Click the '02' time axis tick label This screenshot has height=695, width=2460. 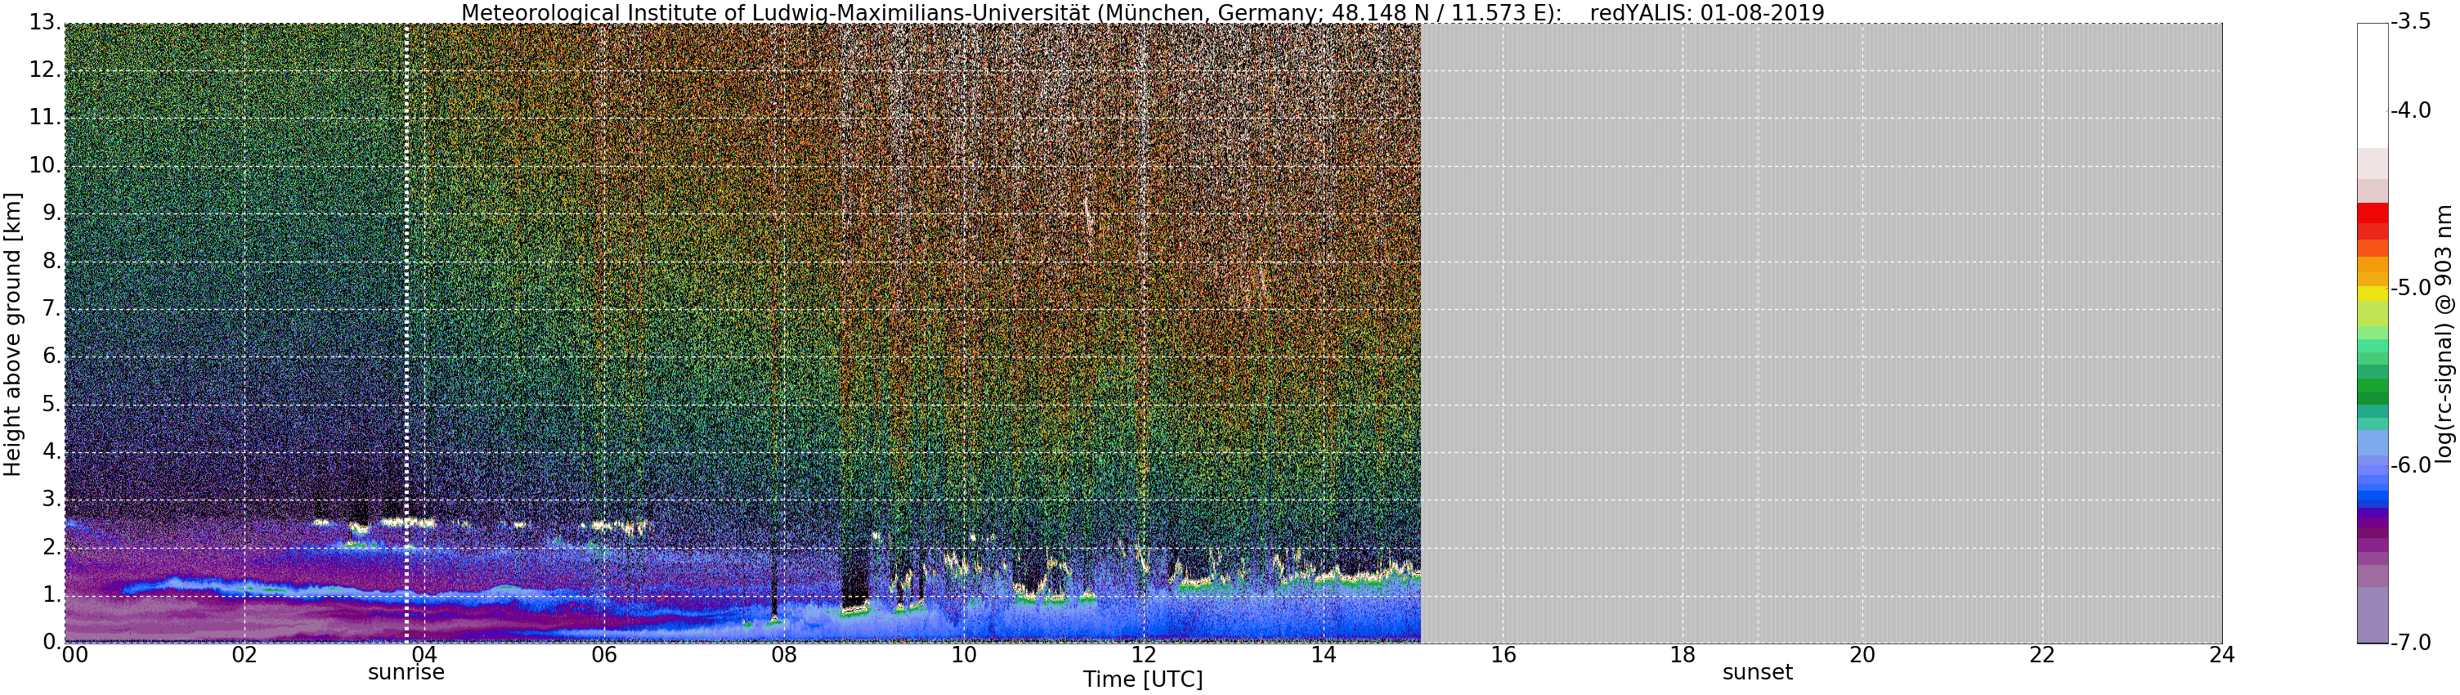pyautogui.click(x=244, y=655)
